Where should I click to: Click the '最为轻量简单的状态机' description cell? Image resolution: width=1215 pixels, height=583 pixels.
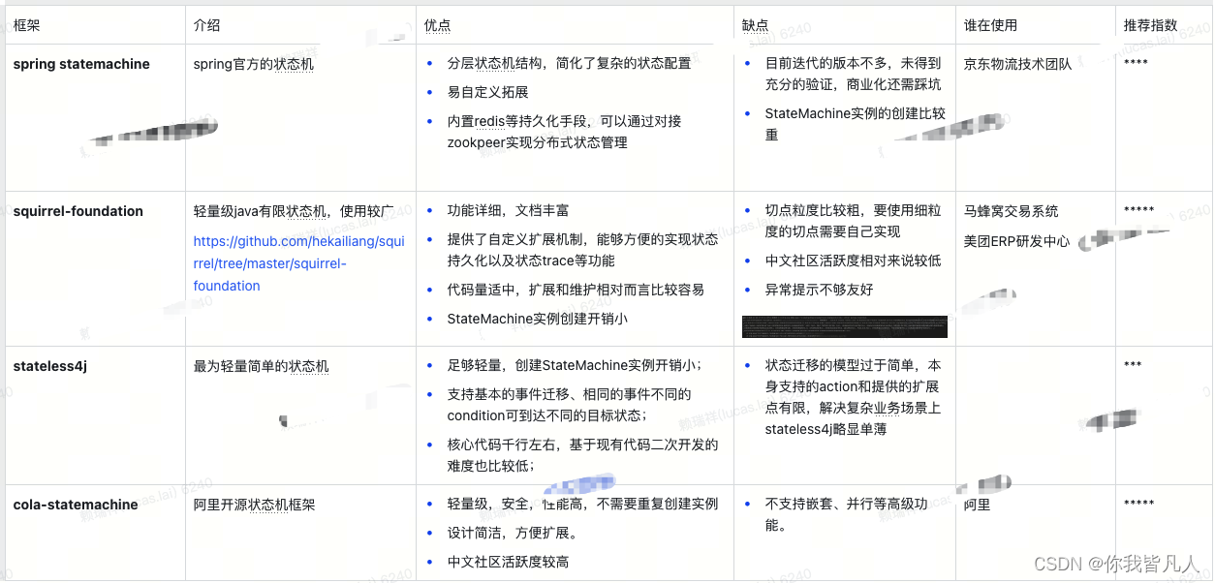[262, 366]
